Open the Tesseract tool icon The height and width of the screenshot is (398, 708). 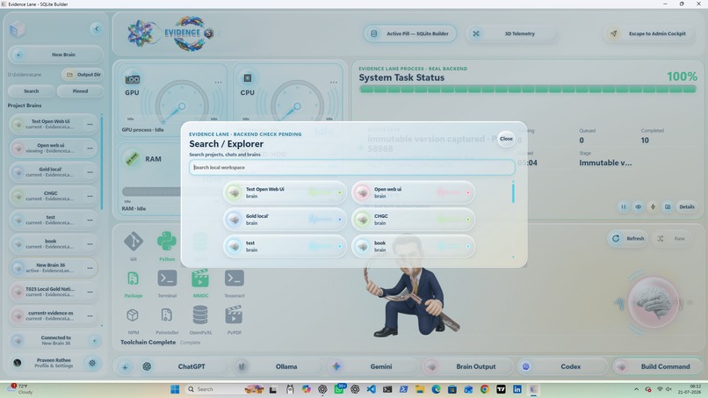(x=235, y=279)
